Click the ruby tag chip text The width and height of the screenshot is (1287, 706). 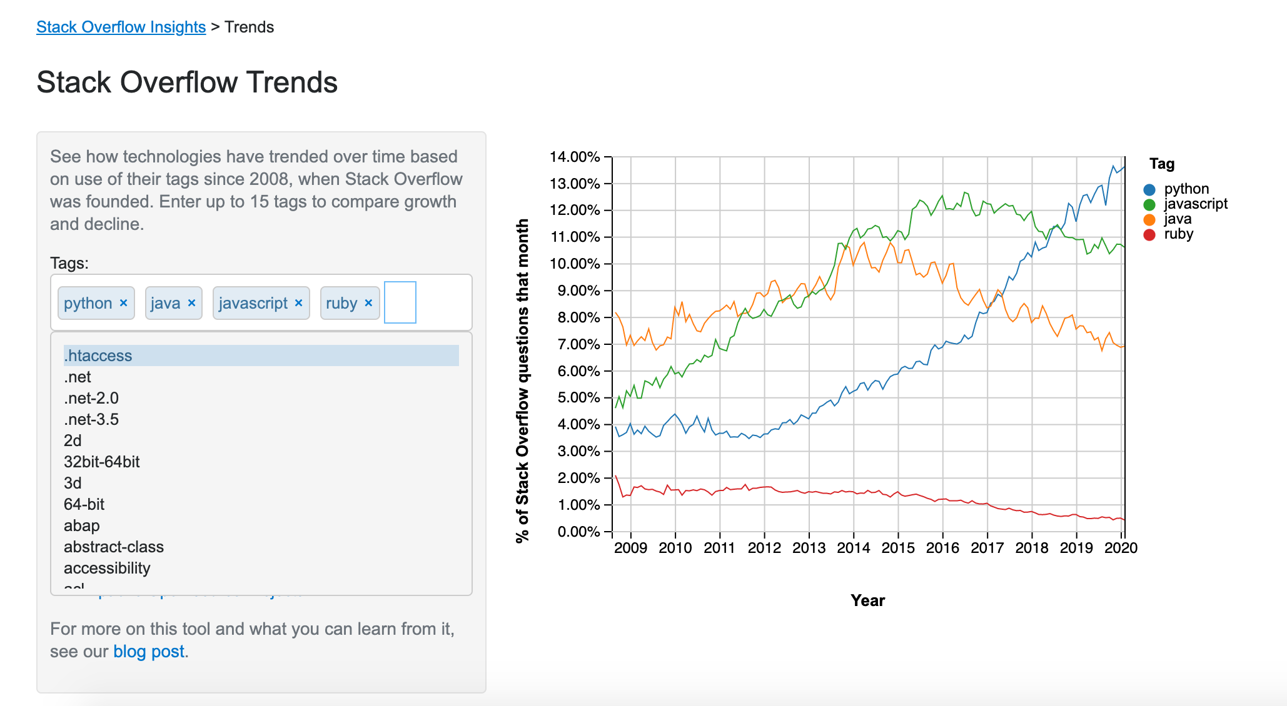pyautogui.click(x=341, y=303)
